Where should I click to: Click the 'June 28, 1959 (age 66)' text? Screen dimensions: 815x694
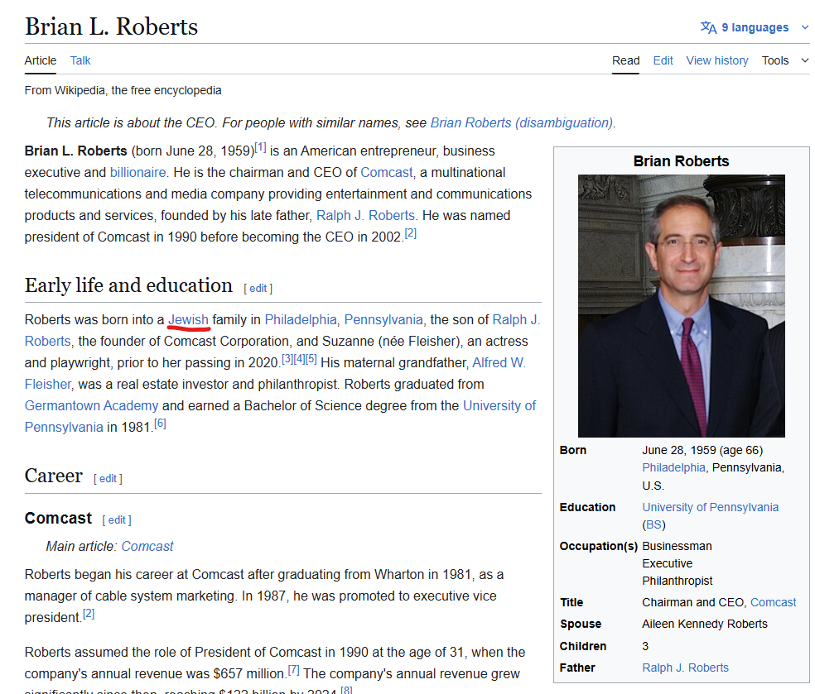(702, 450)
